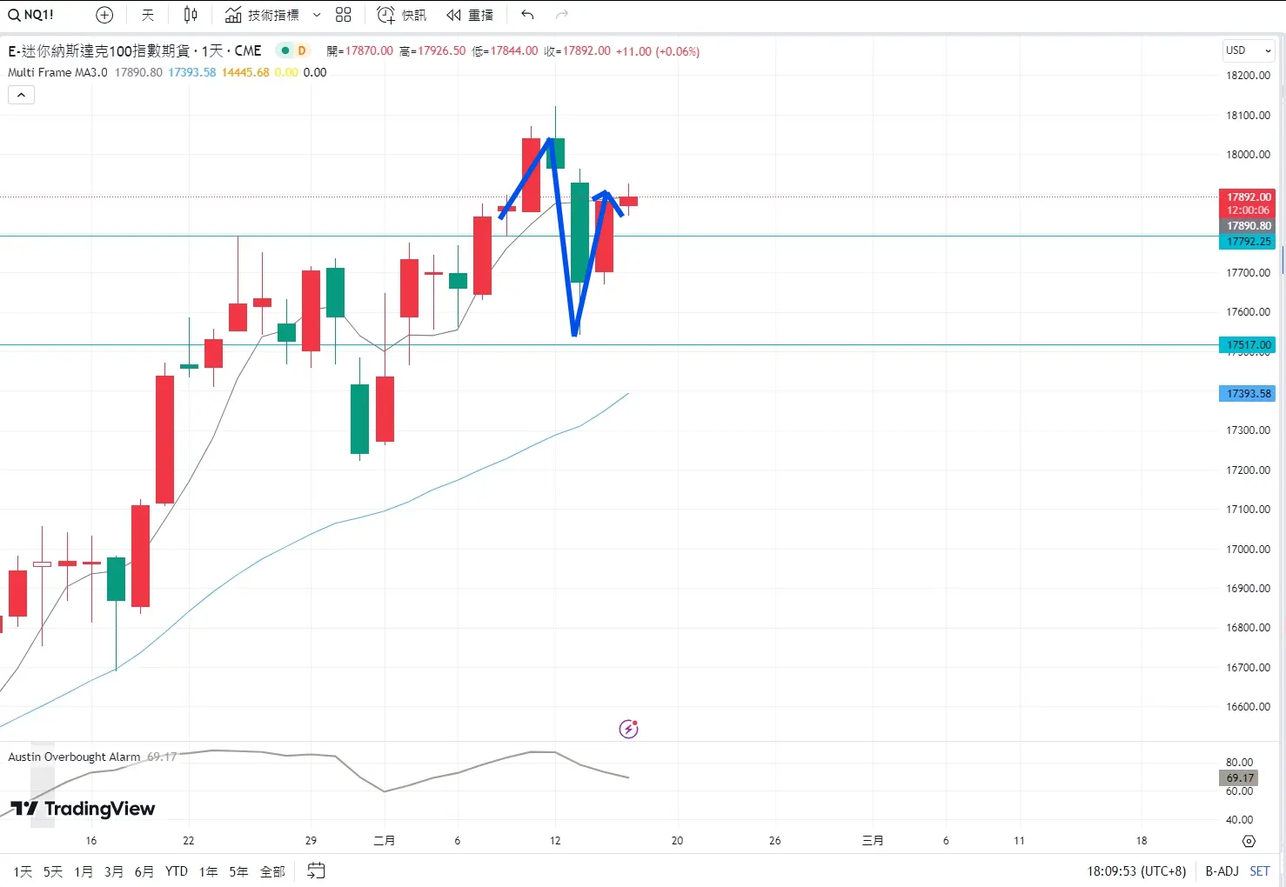
Task: Undo the last chart action
Action: (527, 15)
